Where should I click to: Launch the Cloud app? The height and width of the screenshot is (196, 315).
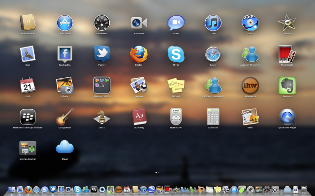coord(64,147)
